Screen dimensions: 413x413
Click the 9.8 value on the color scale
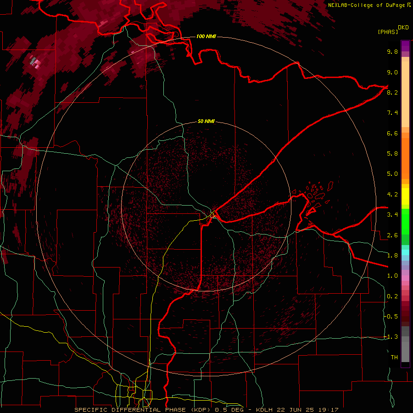(392, 51)
